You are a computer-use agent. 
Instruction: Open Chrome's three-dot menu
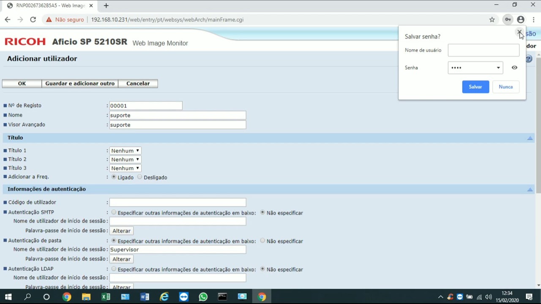pos(534,19)
